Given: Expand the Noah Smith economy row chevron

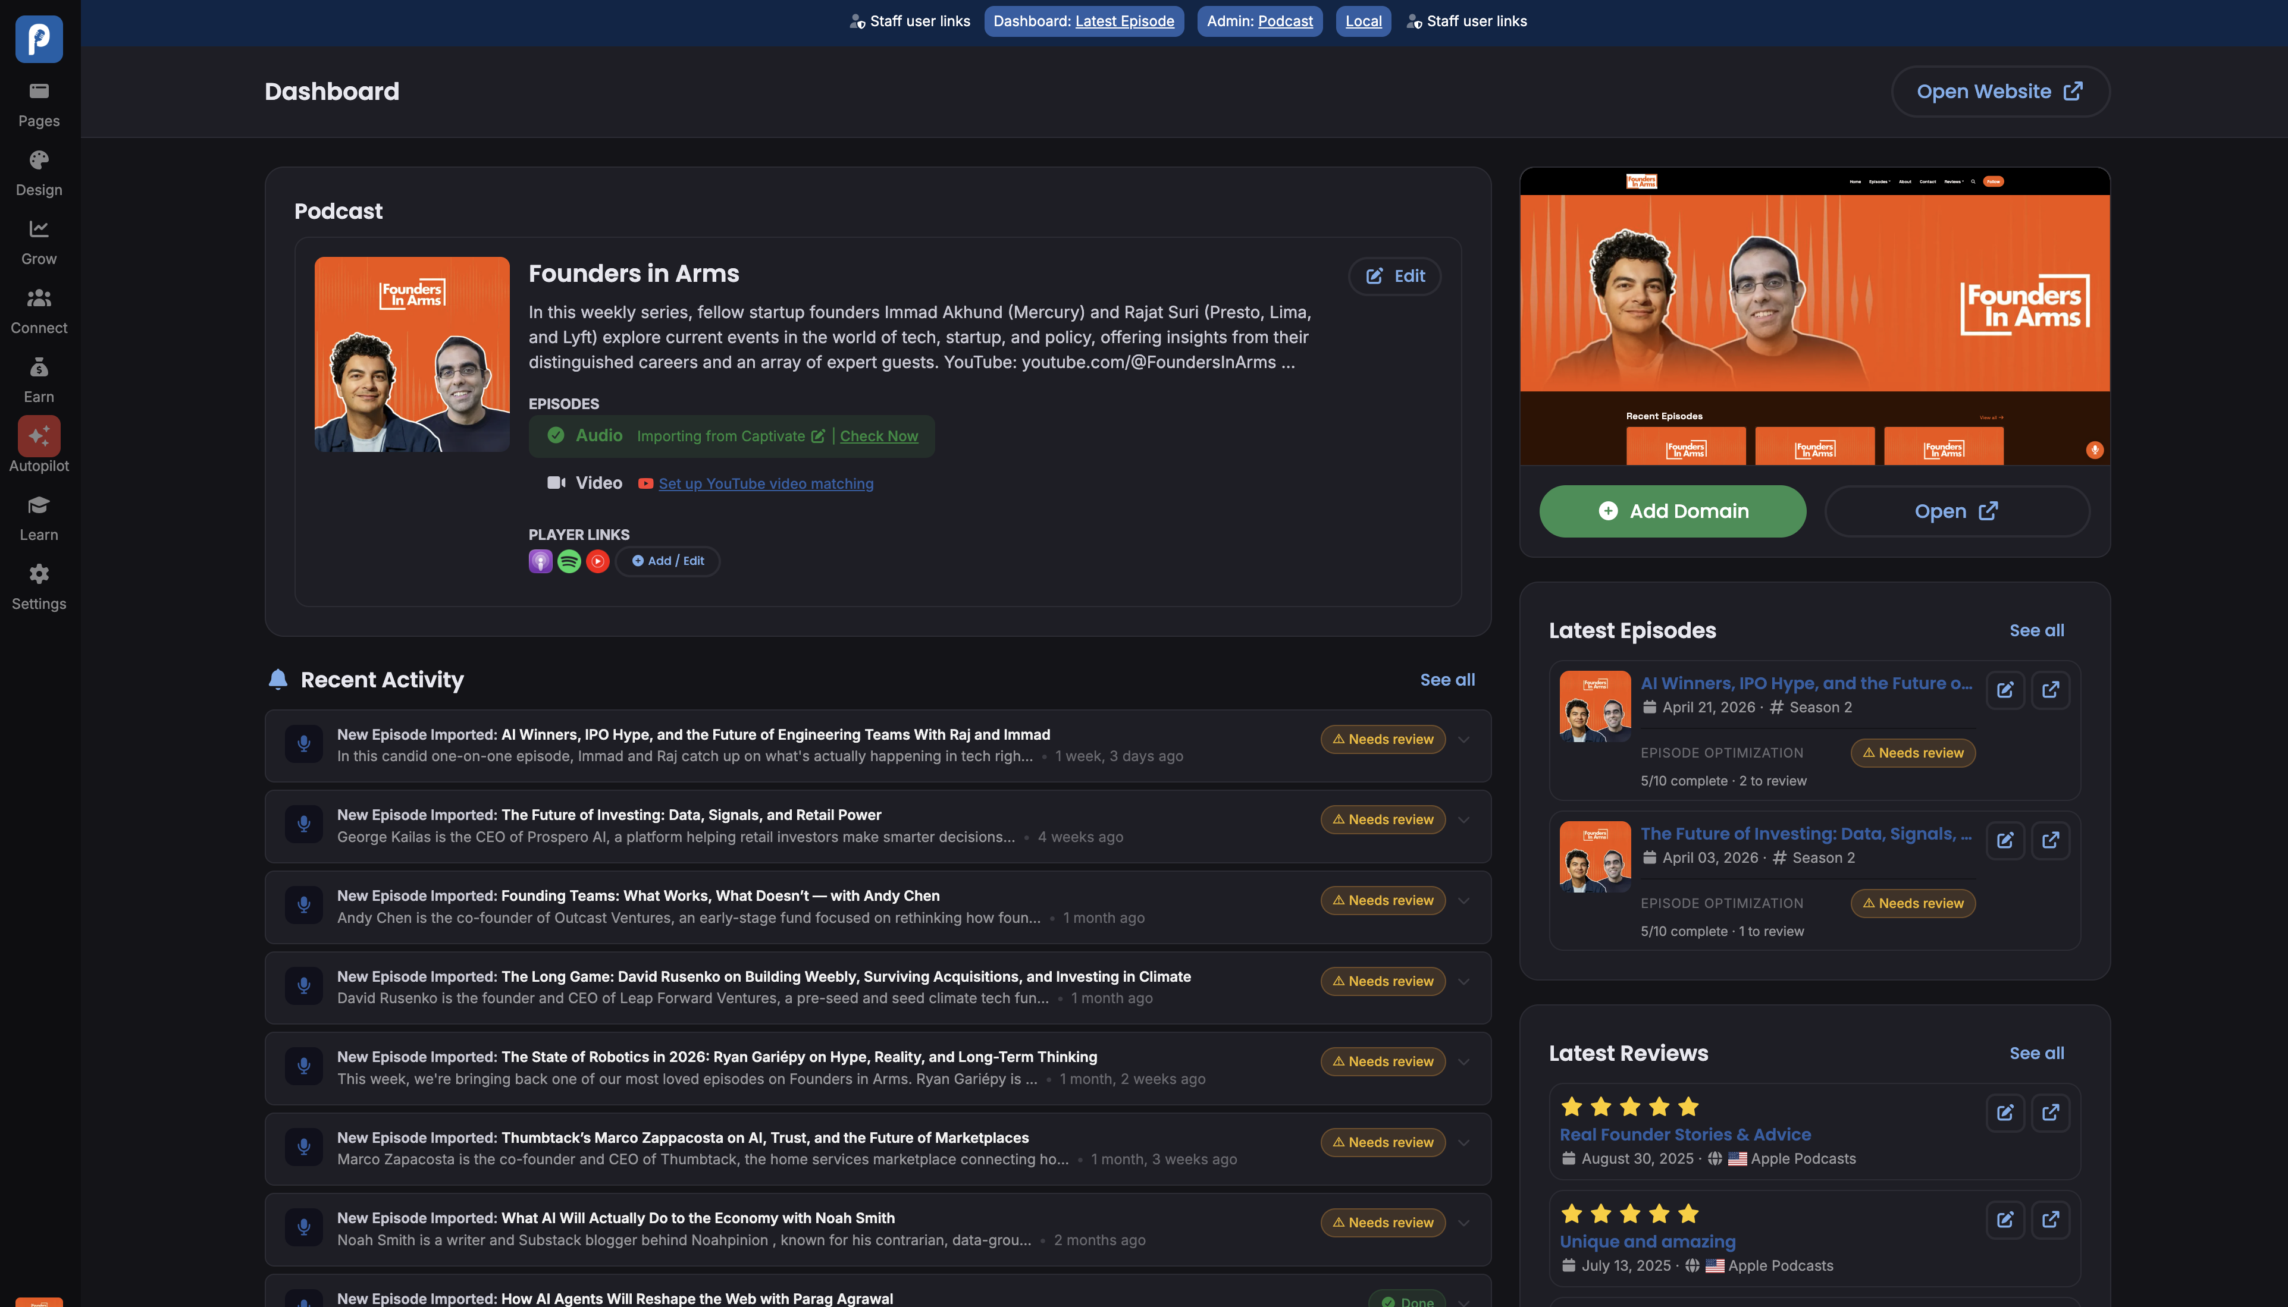Looking at the screenshot, I should click(x=1463, y=1223).
